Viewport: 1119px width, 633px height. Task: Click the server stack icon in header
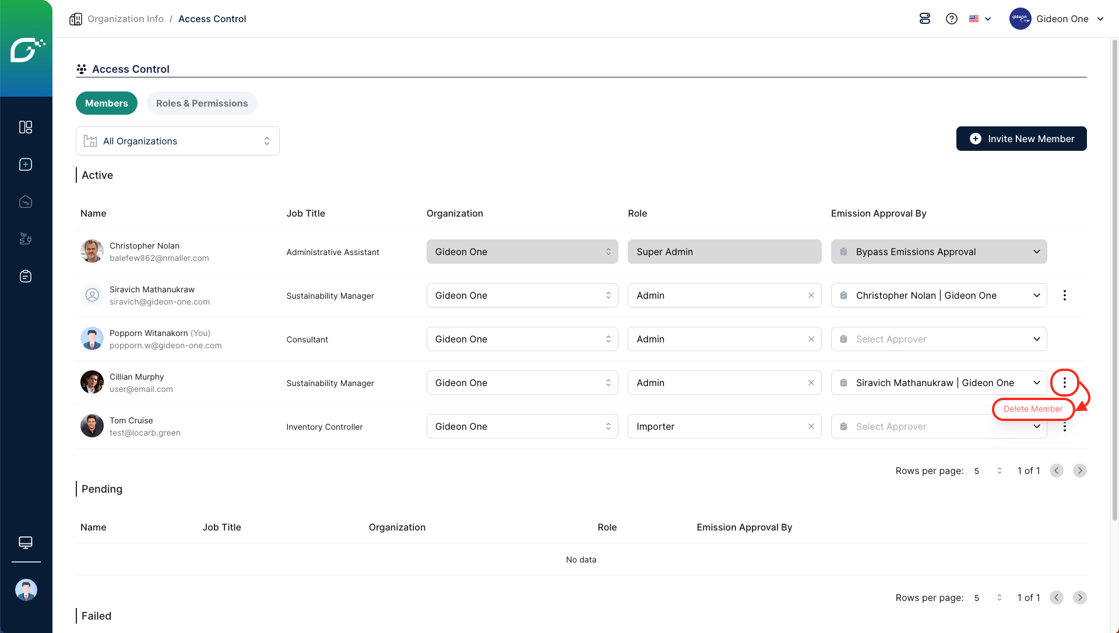(925, 19)
